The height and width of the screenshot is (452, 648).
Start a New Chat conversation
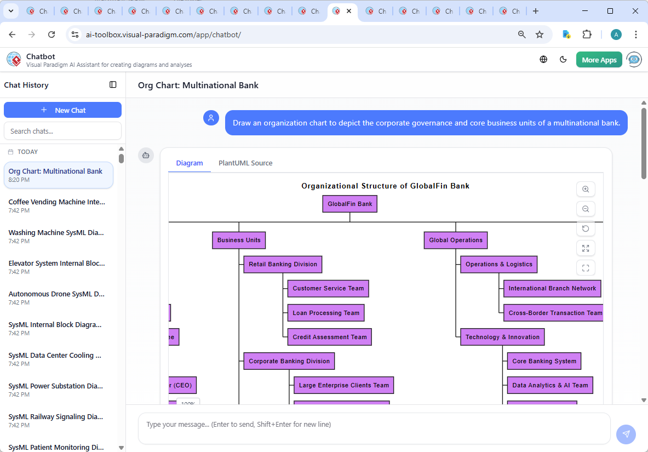62,110
